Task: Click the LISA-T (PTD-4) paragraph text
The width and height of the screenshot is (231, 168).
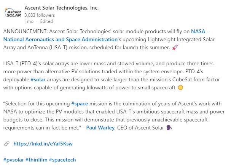Action: 112,76
